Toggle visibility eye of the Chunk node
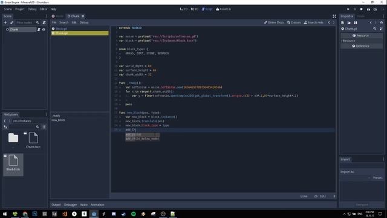 click(44, 30)
